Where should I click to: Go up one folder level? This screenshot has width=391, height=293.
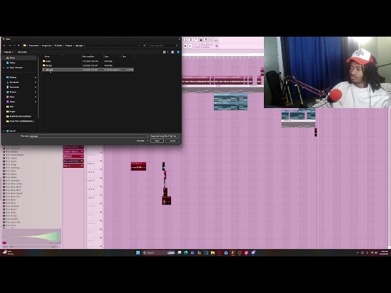(x=19, y=46)
